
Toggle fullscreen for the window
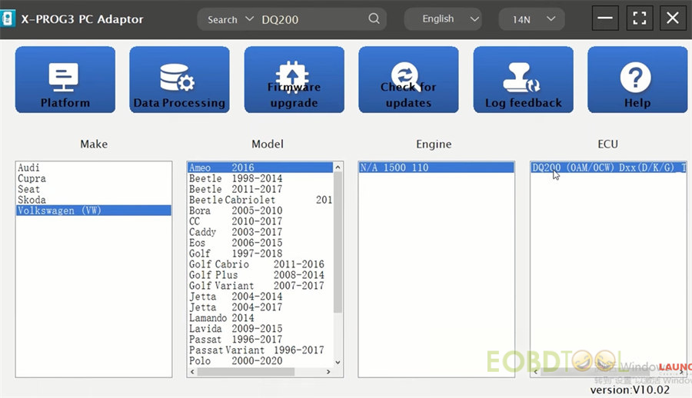click(640, 18)
